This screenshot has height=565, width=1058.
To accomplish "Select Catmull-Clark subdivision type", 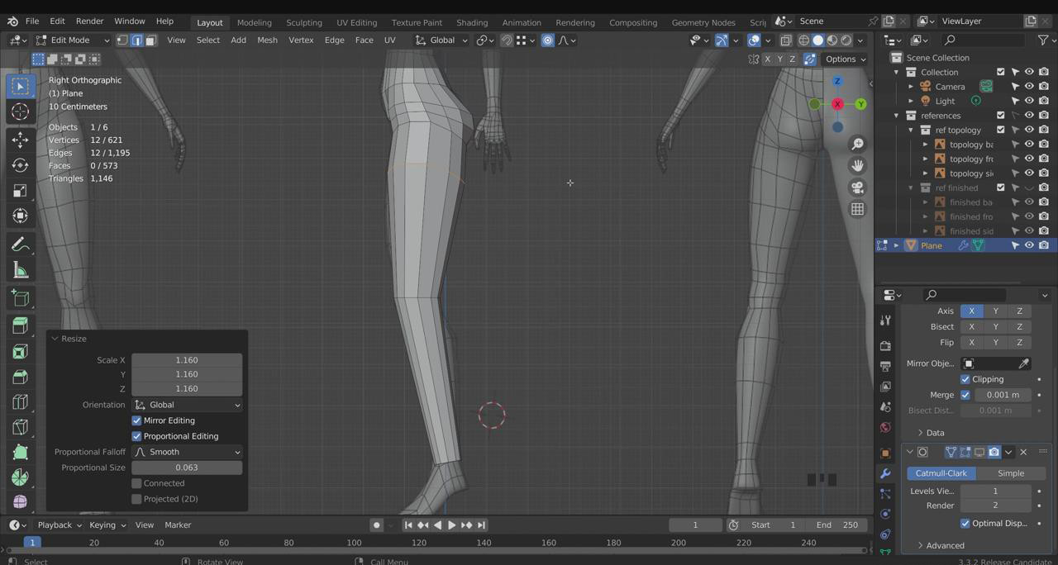I will click(941, 473).
